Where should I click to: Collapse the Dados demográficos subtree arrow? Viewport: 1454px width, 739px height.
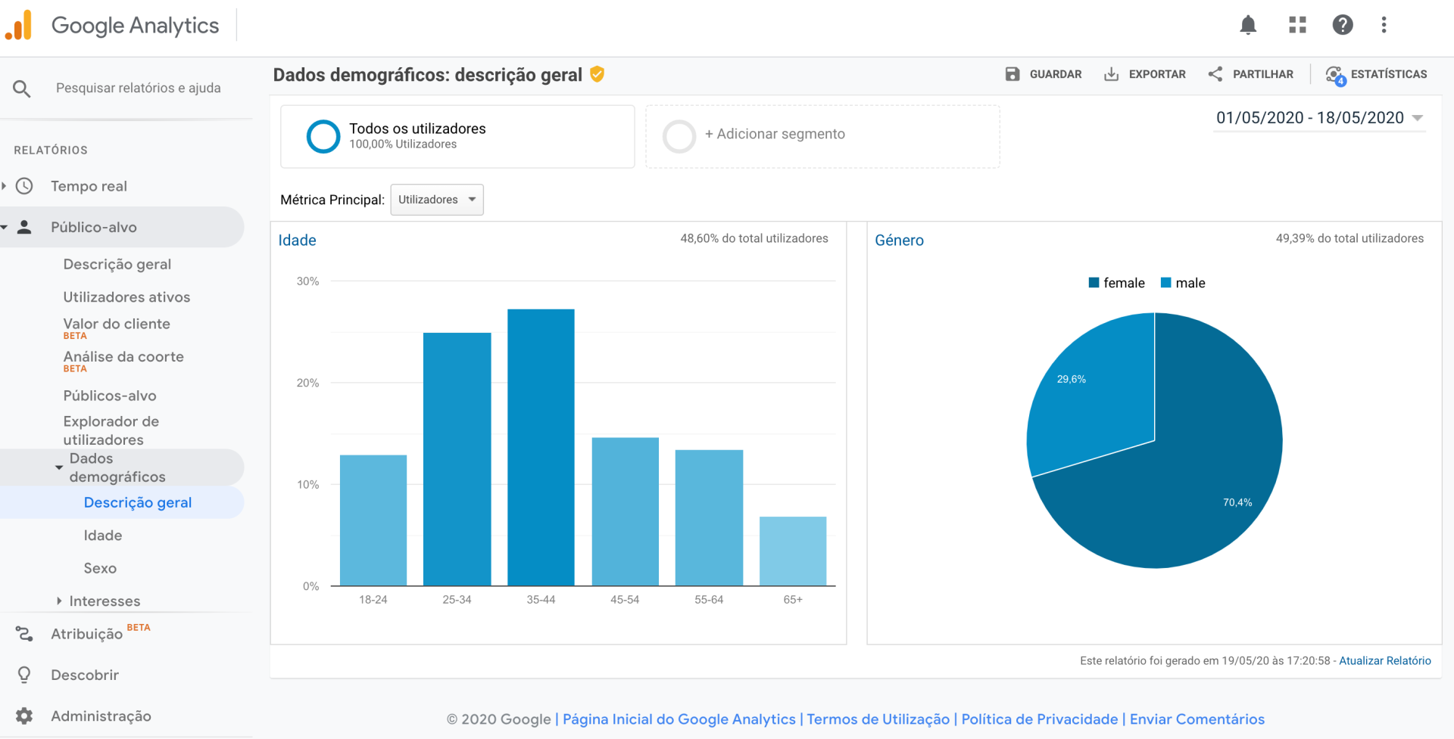coord(59,467)
